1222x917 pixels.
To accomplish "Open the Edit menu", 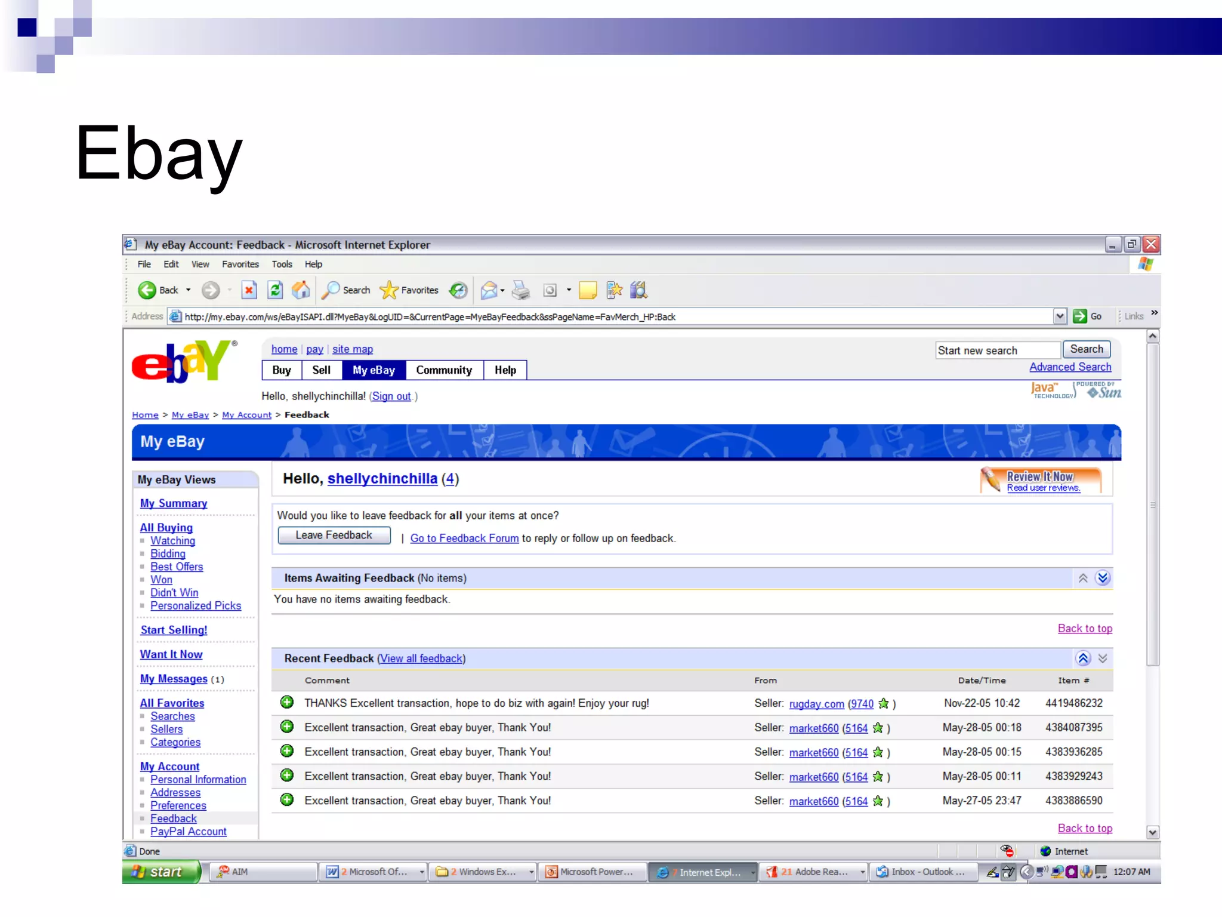I will click(x=171, y=264).
